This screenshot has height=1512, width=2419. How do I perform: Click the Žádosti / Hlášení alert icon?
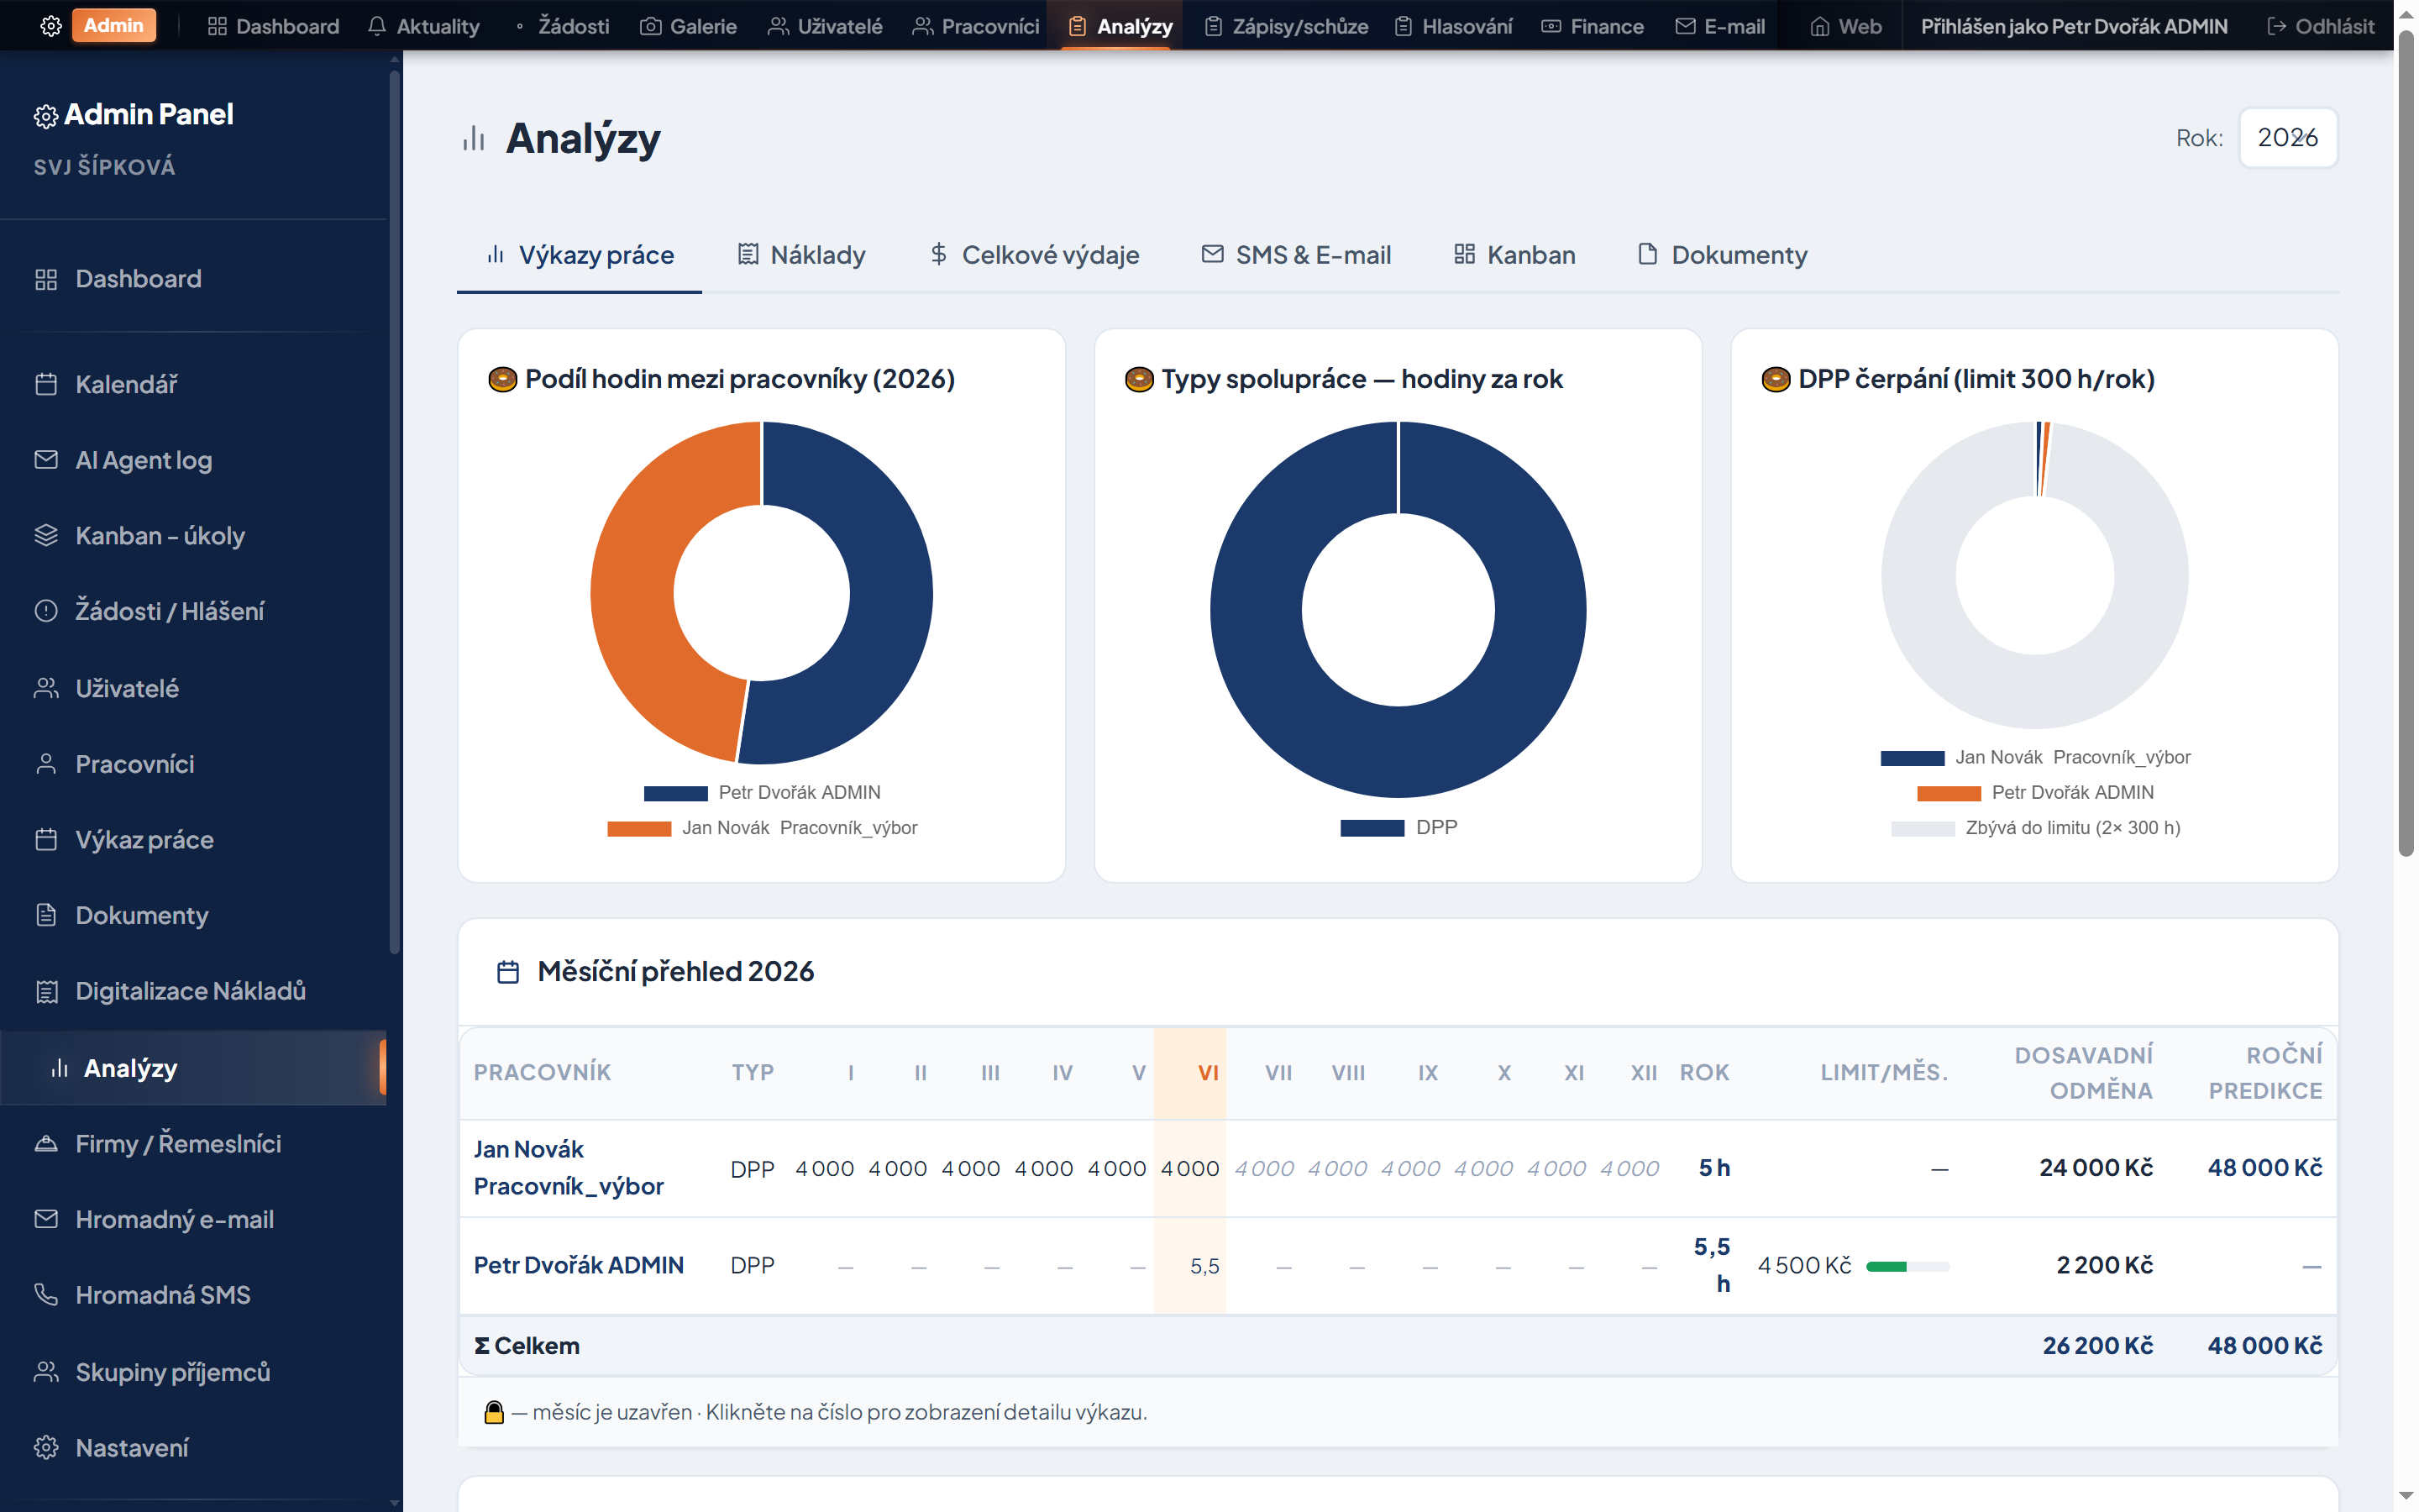pyautogui.click(x=46, y=611)
